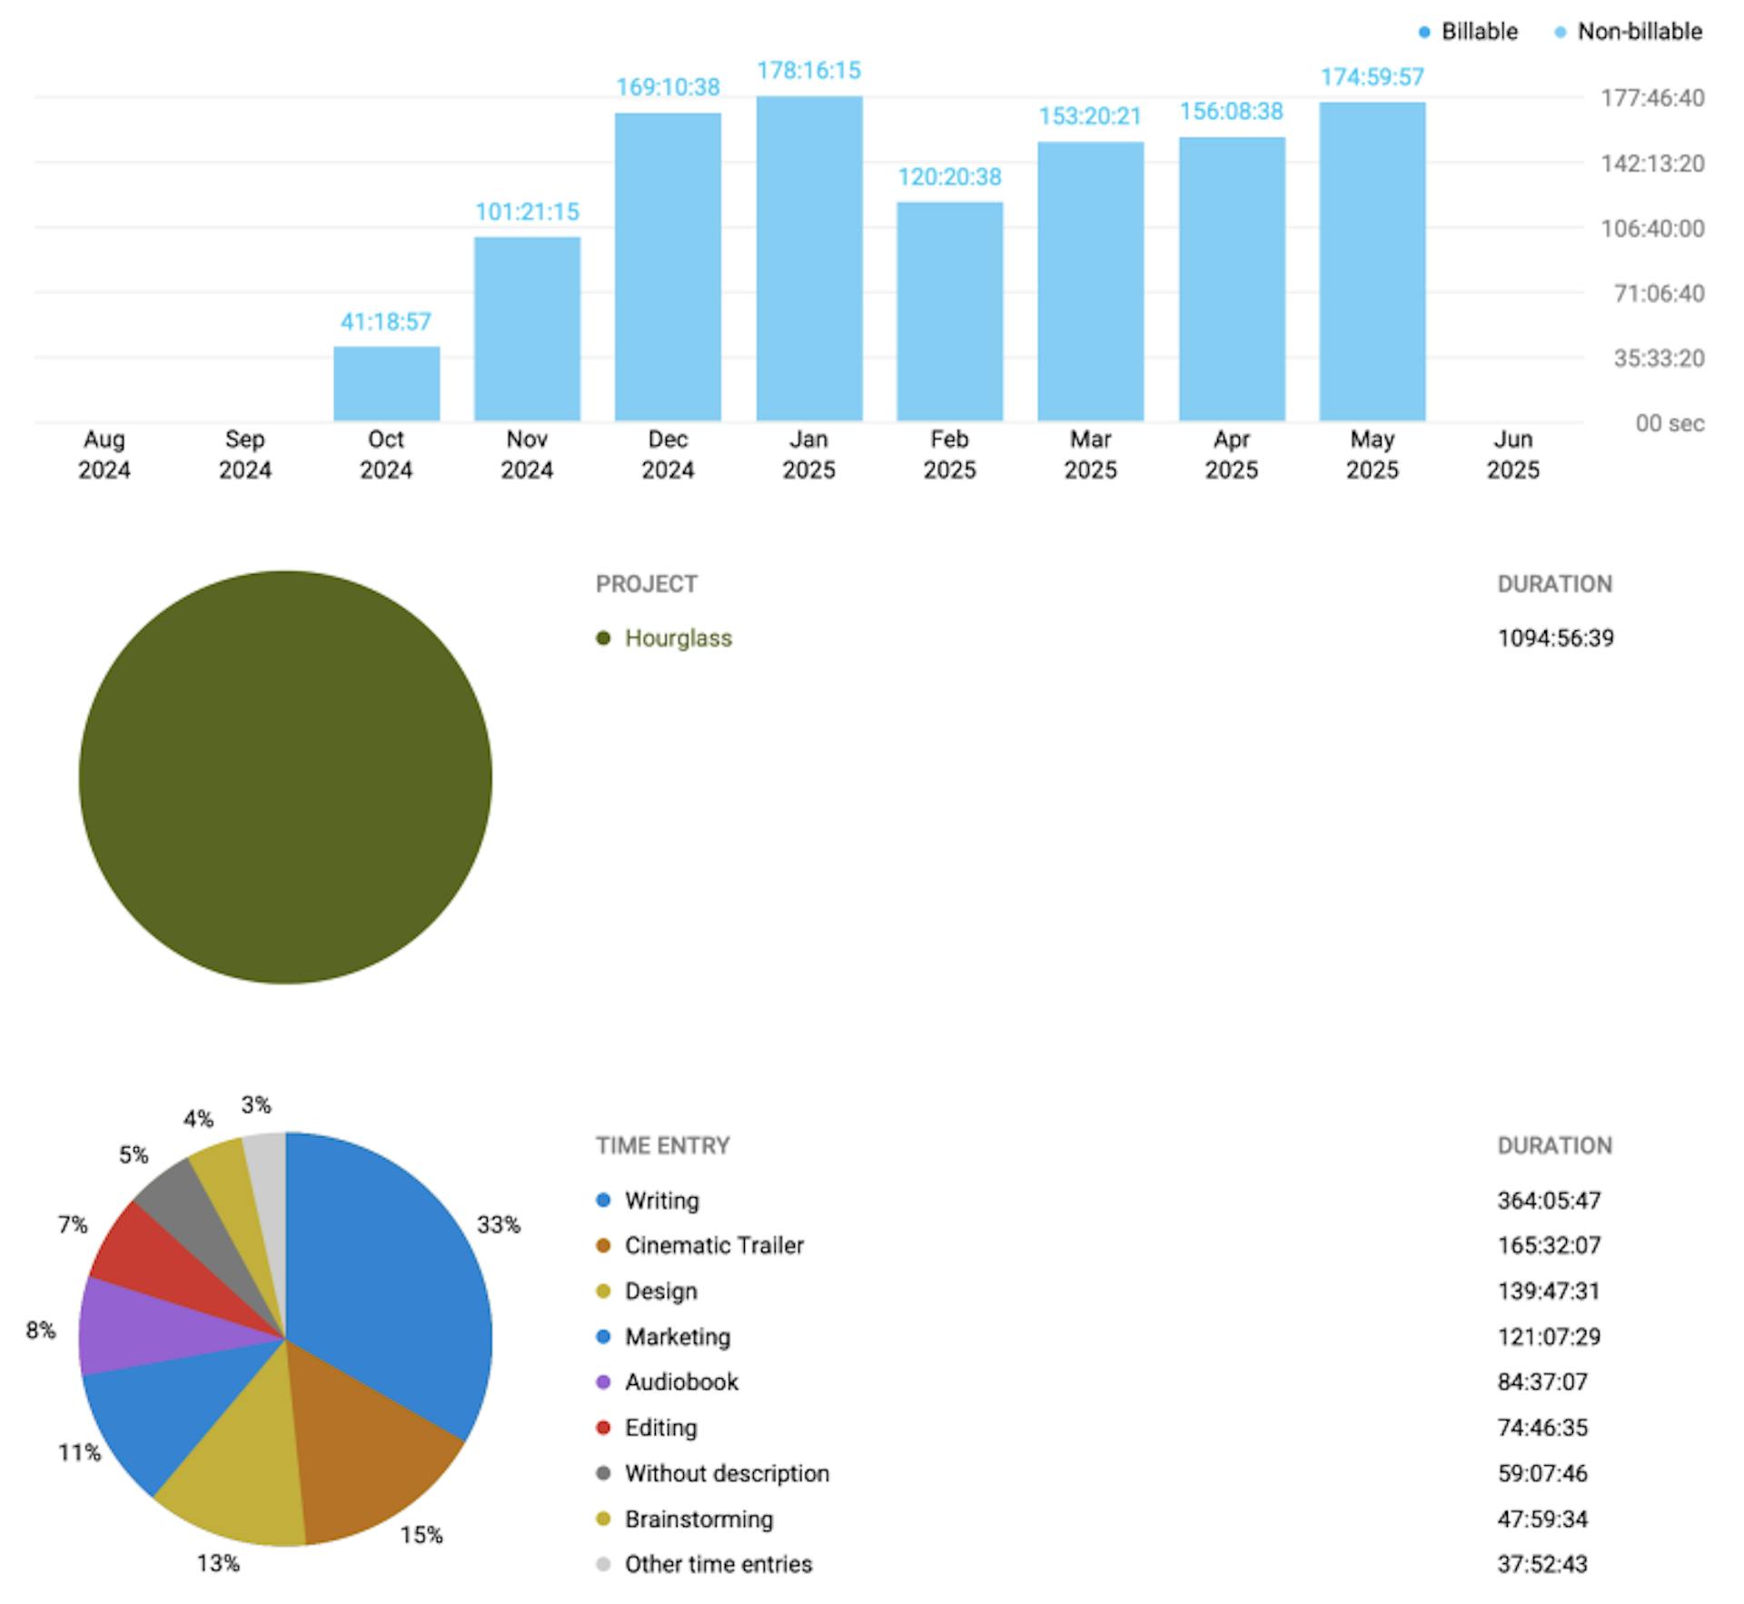This screenshot has width=1744, height=1604.
Task: Select the October 2024 bar
Action: coord(386,383)
